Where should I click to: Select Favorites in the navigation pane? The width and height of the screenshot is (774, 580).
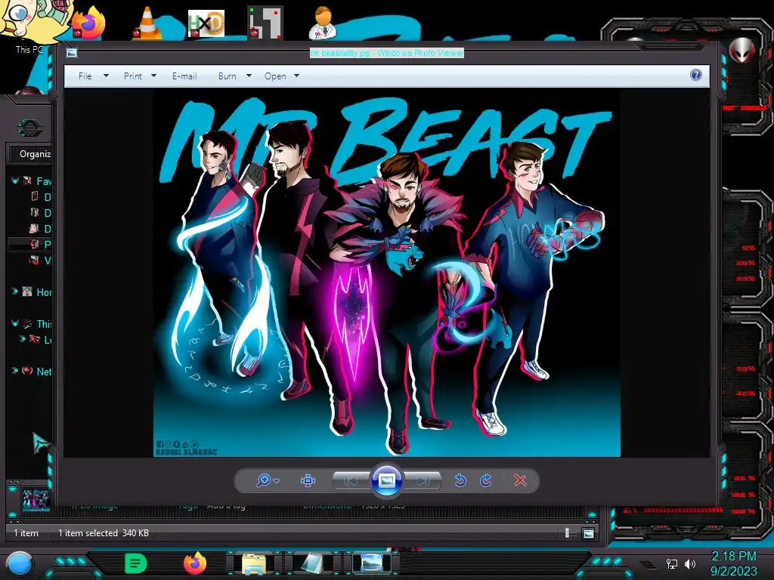[x=37, y=181]
